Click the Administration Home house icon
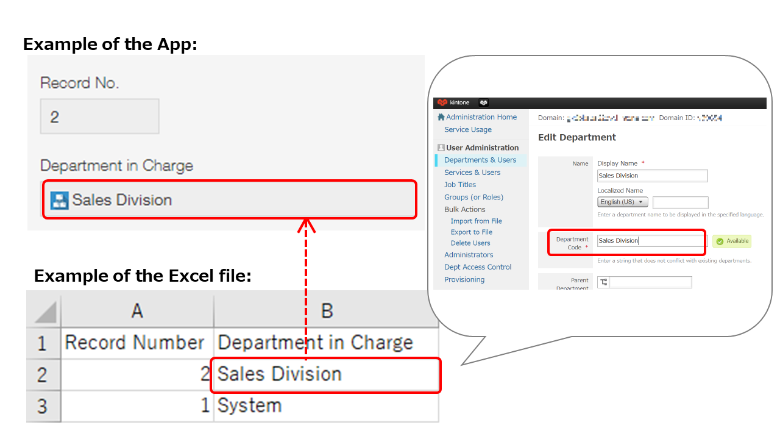 click(441, 117)
